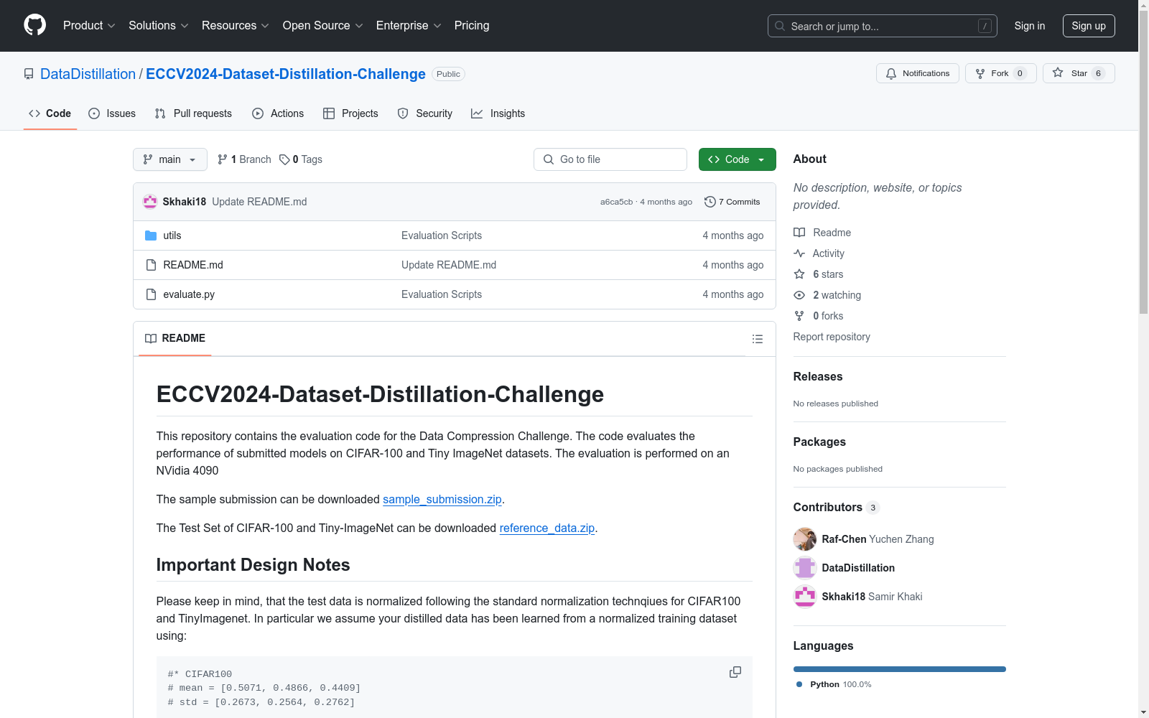The image size is (1149, 718).
Task: Click DataDistillation contributor avatar
Action: pos(805,568)
